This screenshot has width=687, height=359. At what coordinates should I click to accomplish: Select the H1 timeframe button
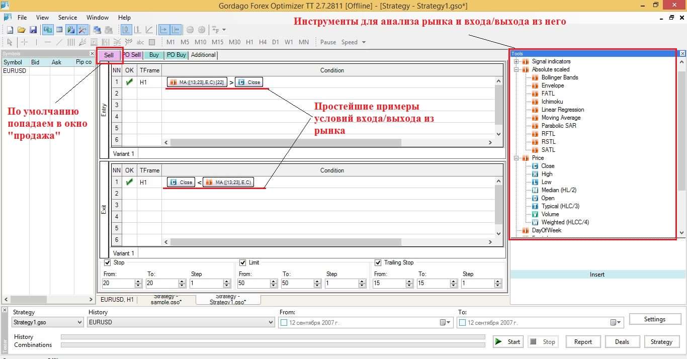click(249, 42)
